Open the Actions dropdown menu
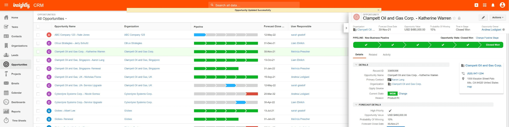Viewport: 509px width, 127px height. point(498,17)
